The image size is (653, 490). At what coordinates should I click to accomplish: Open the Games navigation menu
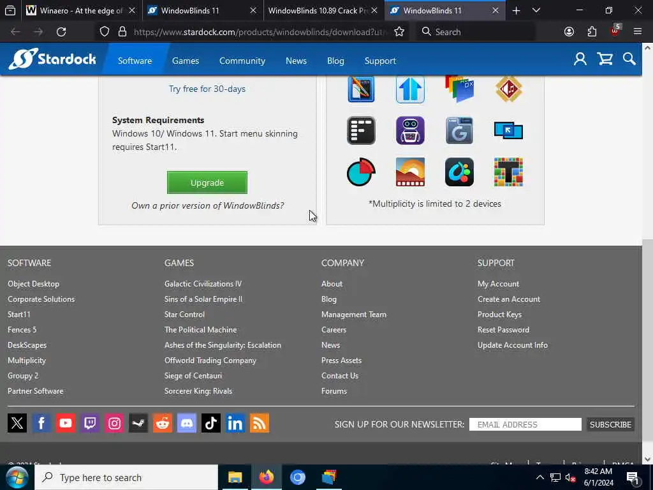coord(186,61)
